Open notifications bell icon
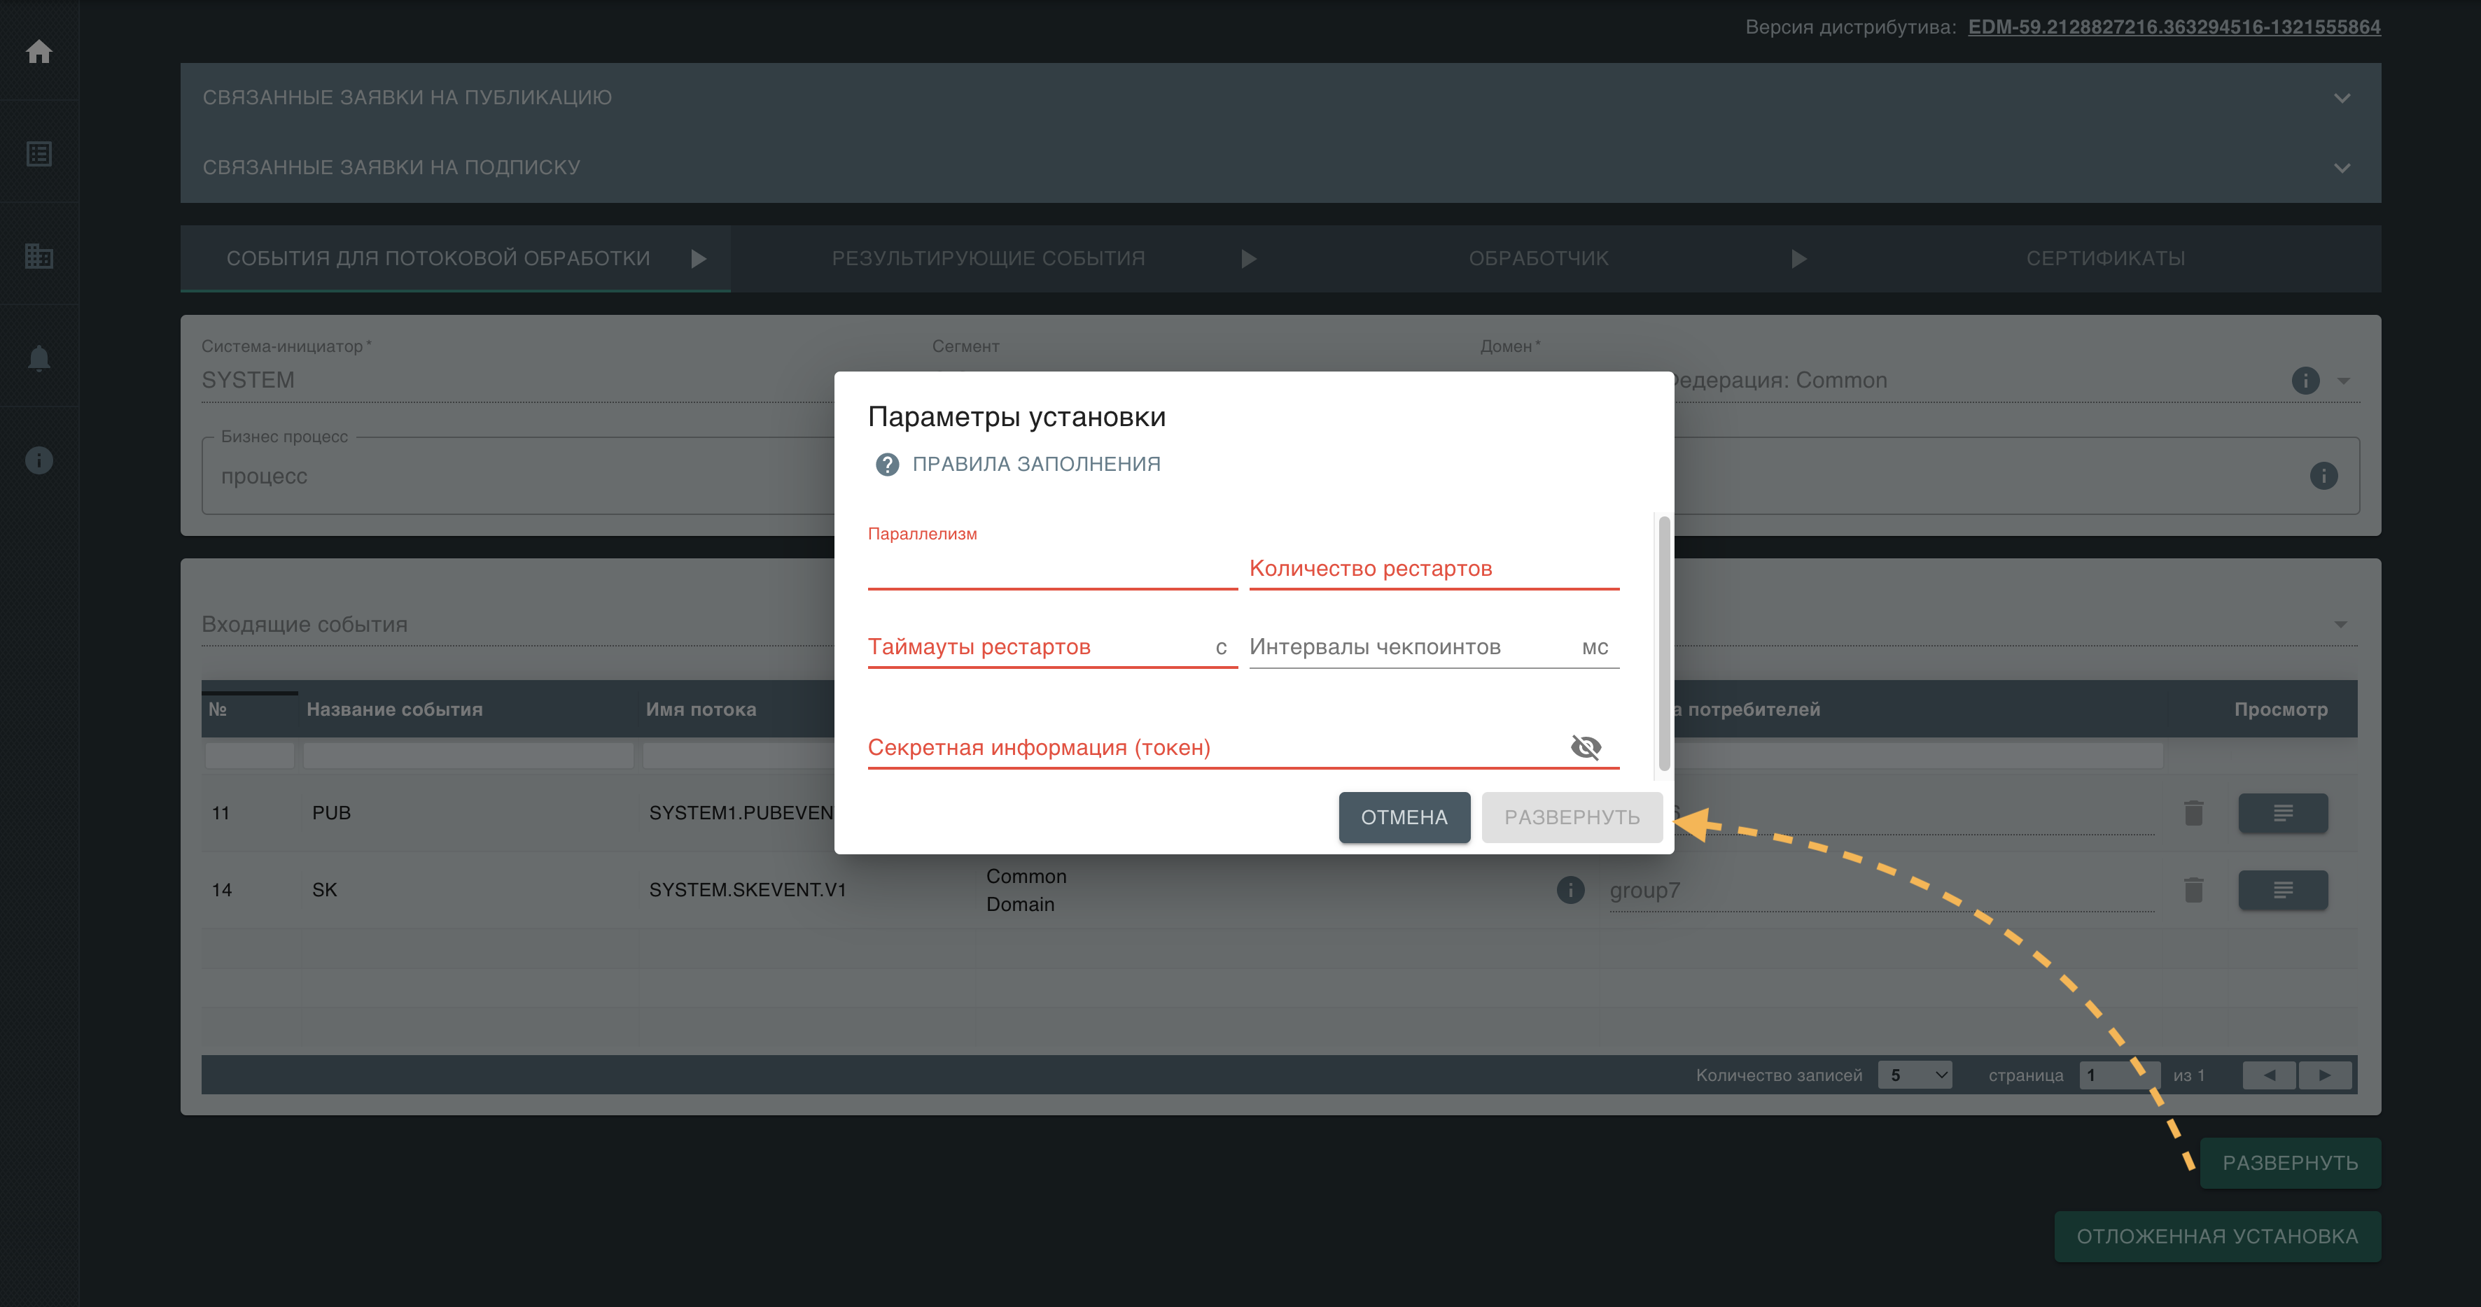The height and width of the screenshot is (1307, 2481). point(39,358)
